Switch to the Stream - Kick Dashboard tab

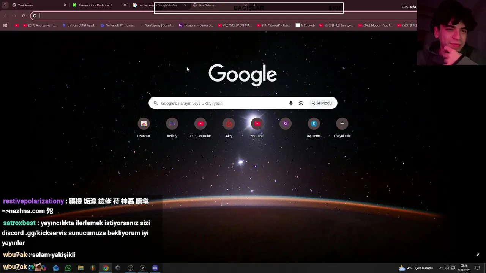click(x=99, y=5)
